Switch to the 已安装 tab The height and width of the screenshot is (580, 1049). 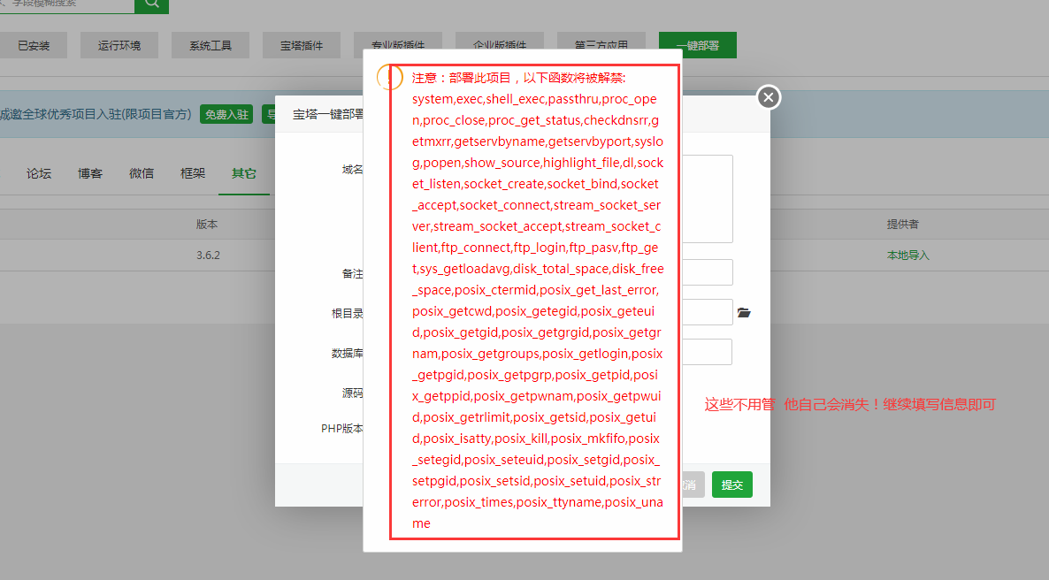click(34, 44)
